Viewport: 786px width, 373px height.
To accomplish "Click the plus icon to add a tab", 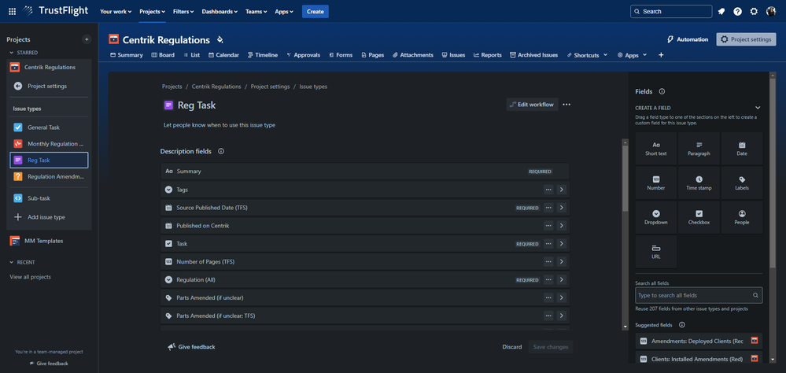I will (661, 55).
